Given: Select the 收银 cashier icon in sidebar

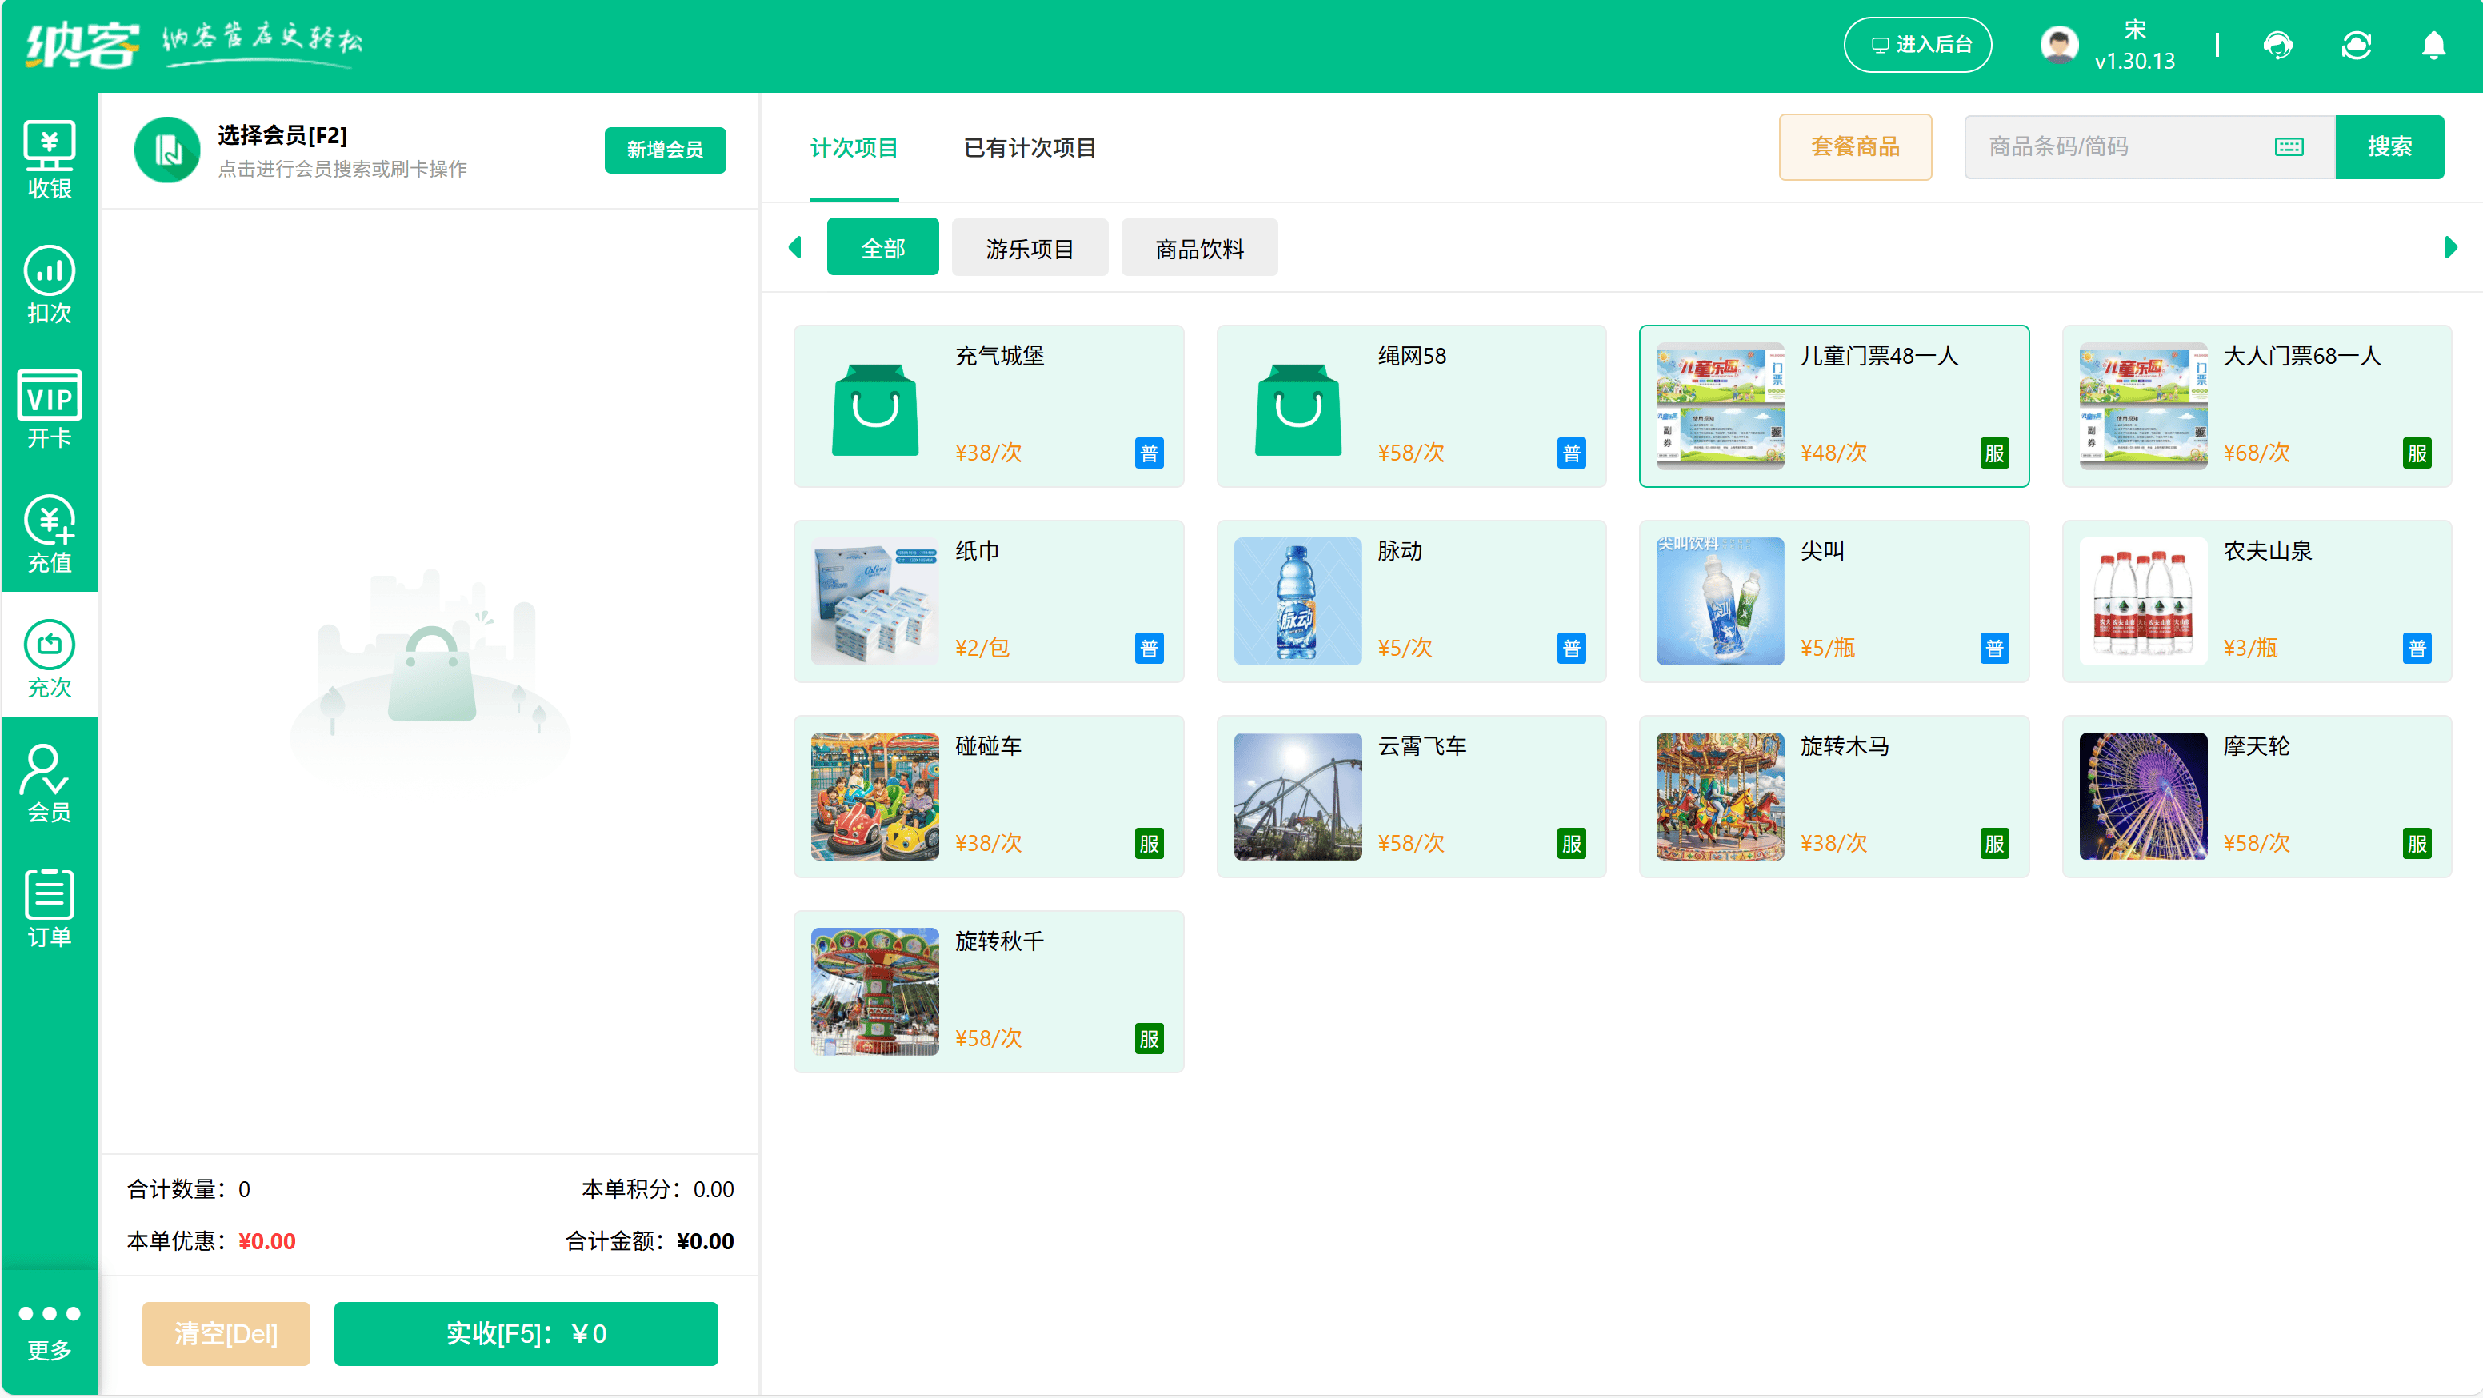Looking at the screenshot, I should (49, 160).
